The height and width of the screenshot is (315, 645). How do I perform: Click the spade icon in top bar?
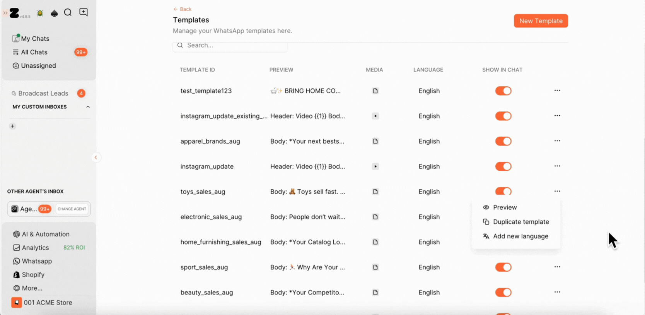(x=54, y=13)
